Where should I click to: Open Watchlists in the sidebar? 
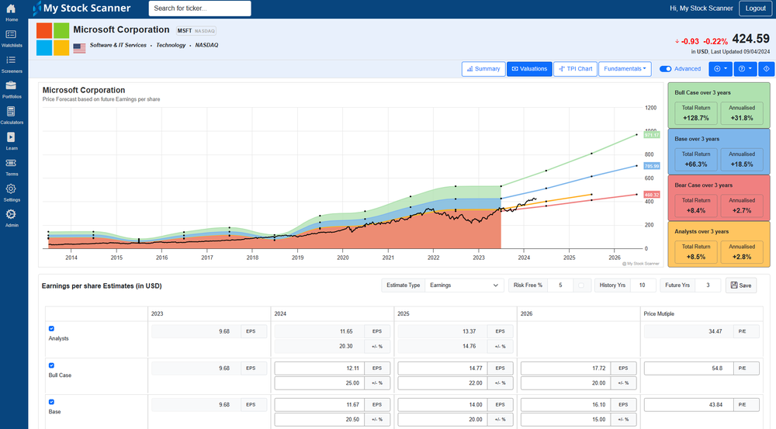coord(12,39)
